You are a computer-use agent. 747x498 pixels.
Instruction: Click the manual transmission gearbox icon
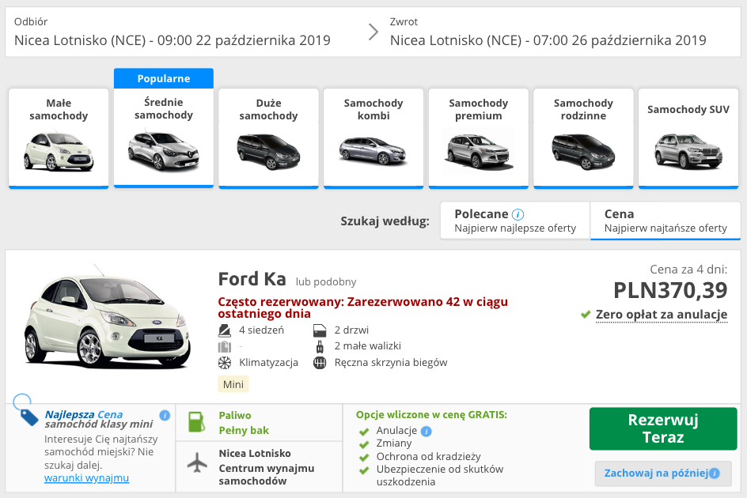[x=319, y=363]
